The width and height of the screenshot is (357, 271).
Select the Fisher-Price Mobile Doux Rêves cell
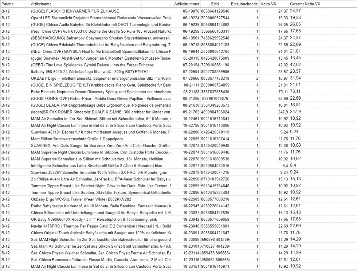[x=101, y=99]
